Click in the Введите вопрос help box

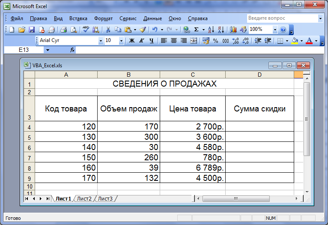[283, 18]
